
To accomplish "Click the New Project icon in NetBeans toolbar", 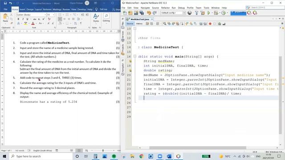I will (x=130, y=13).
